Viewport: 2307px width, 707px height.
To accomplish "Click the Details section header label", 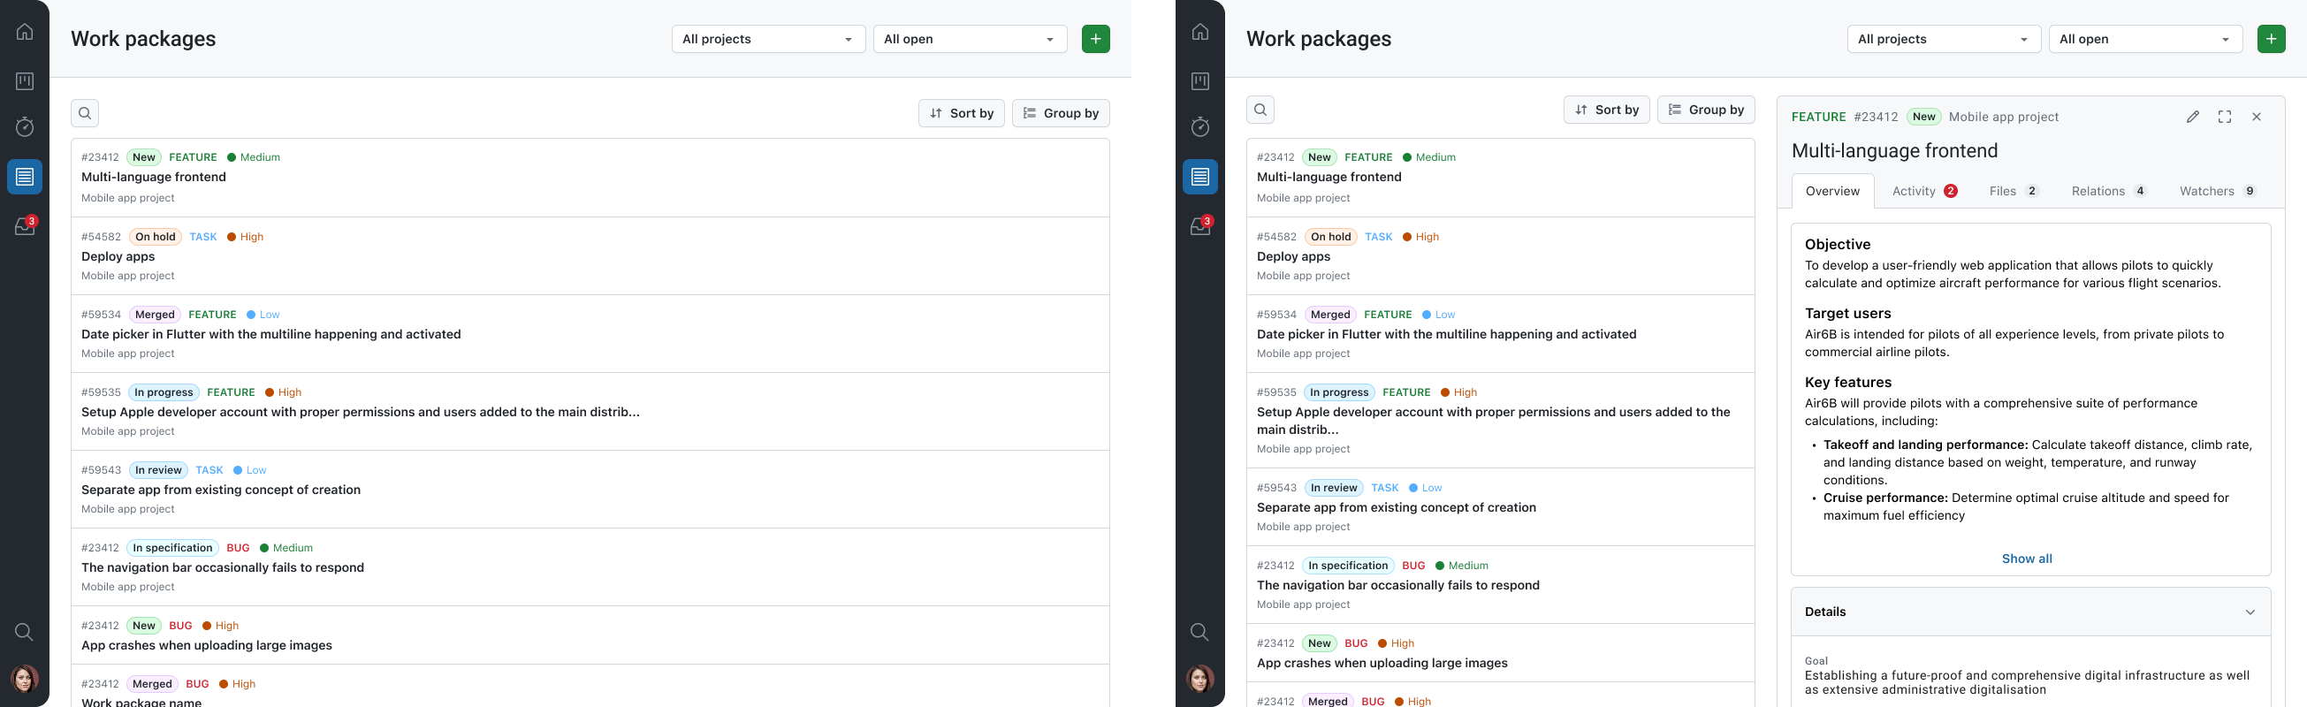I will pos(1825,612).
